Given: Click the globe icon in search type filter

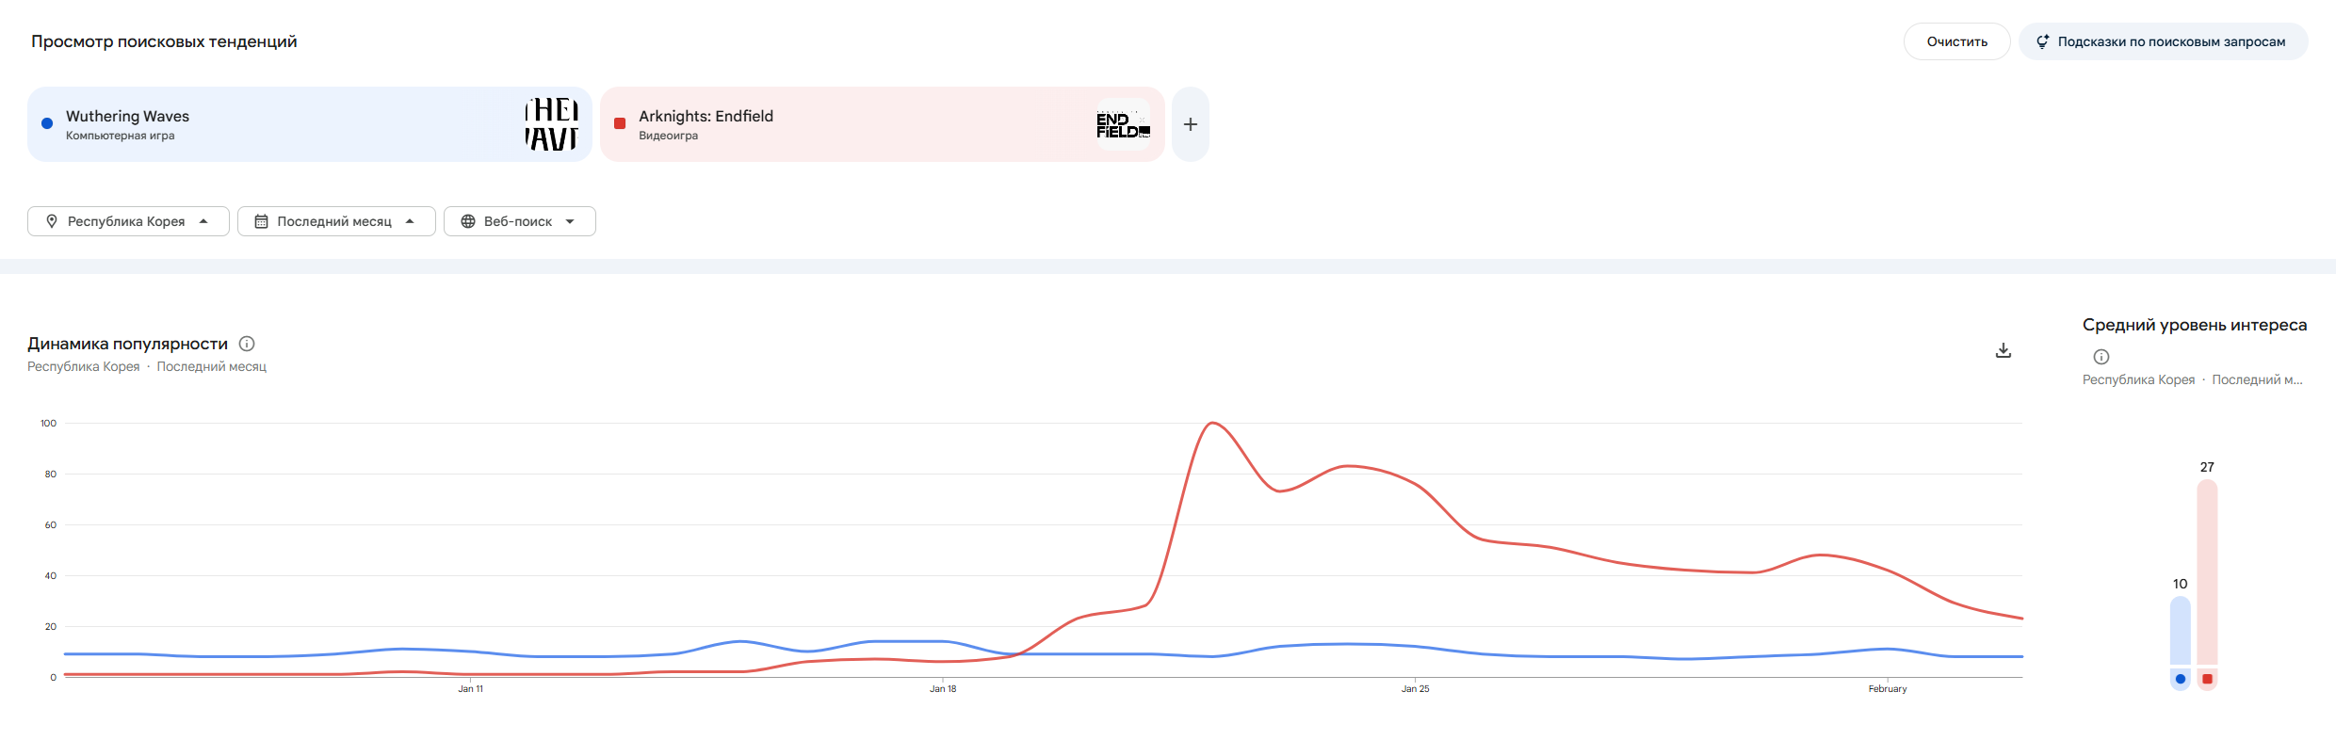Looking at the screenshot, I should point(467,221).
